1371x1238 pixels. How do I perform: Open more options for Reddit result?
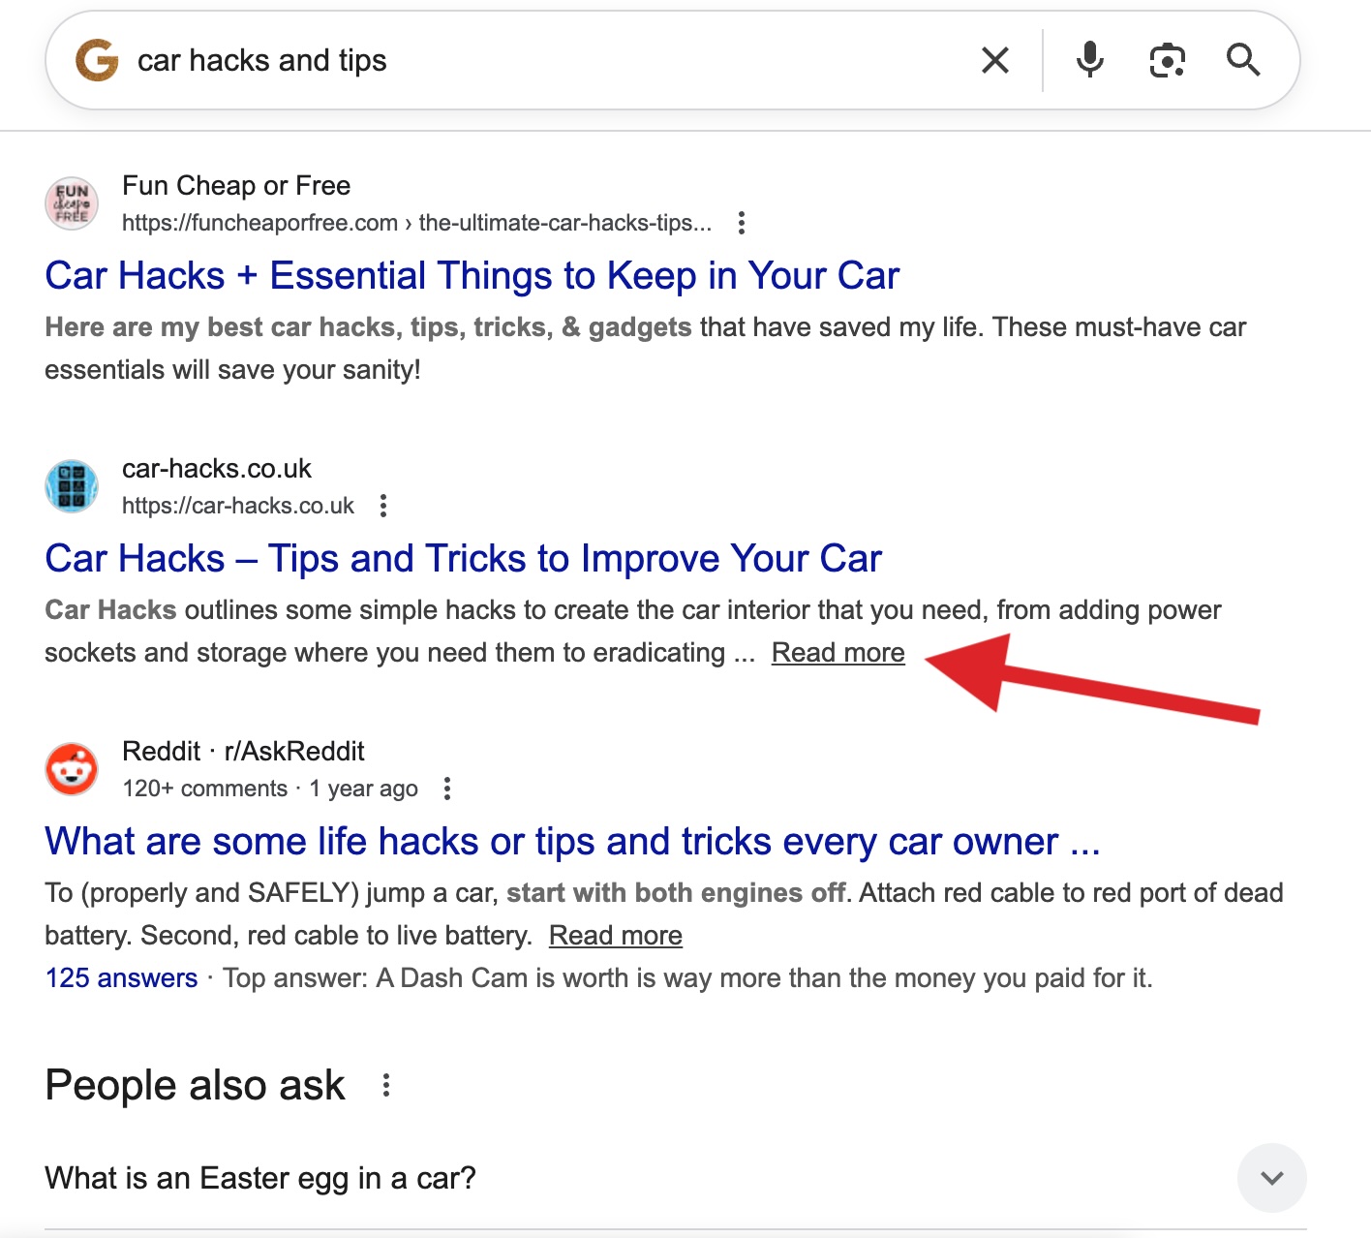click(446, 789)
